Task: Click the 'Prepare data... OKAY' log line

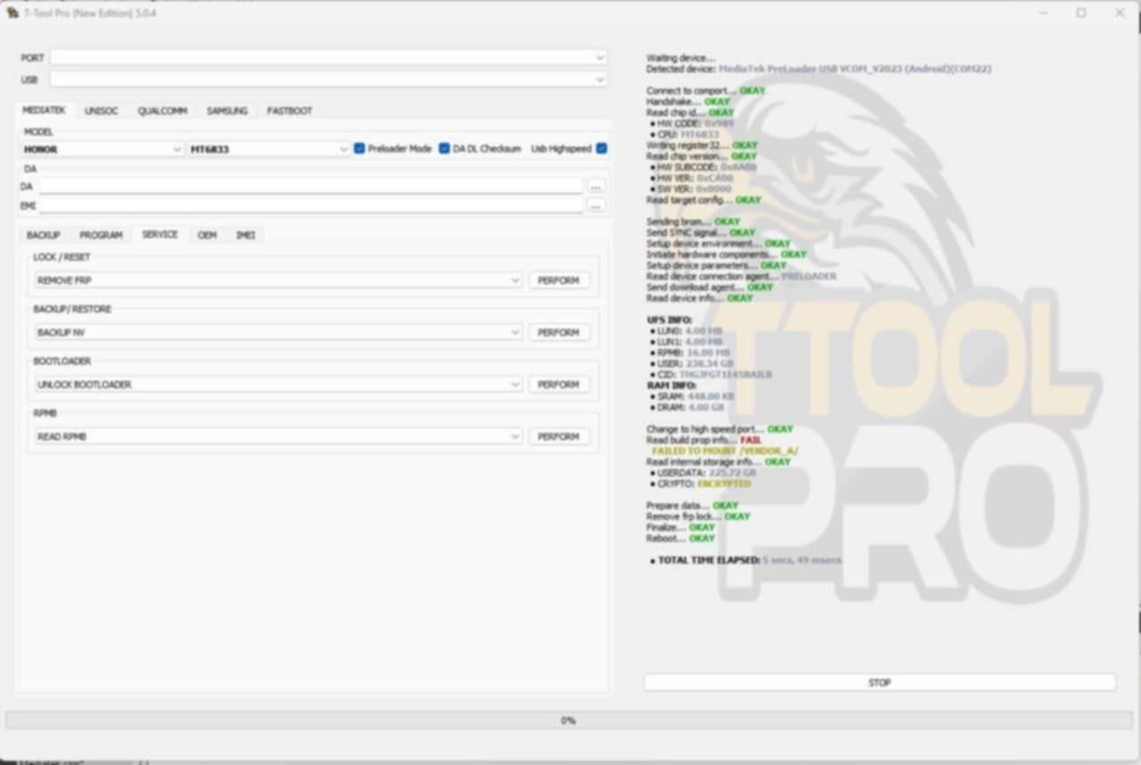Action: pos(693,506)
